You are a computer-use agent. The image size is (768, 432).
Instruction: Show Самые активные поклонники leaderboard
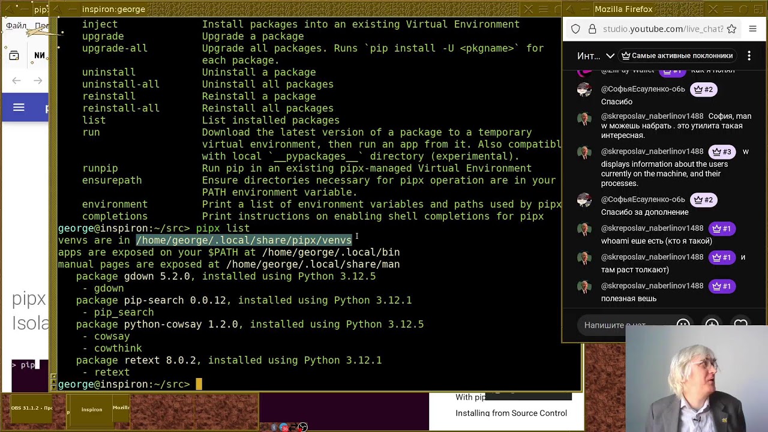coord(677,56)
